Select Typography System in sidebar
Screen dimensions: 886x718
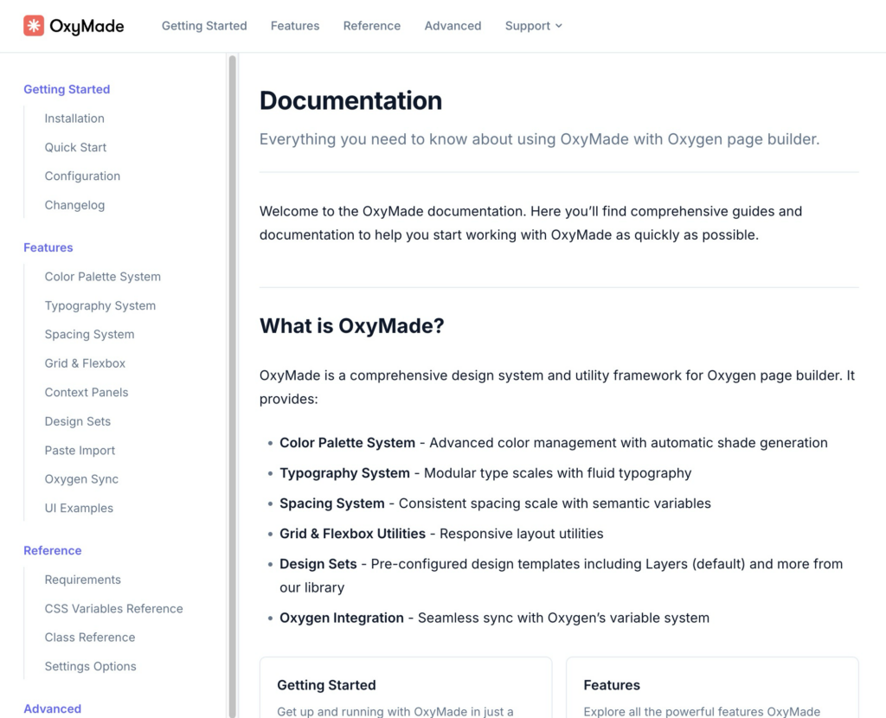(x=100, y=305)
